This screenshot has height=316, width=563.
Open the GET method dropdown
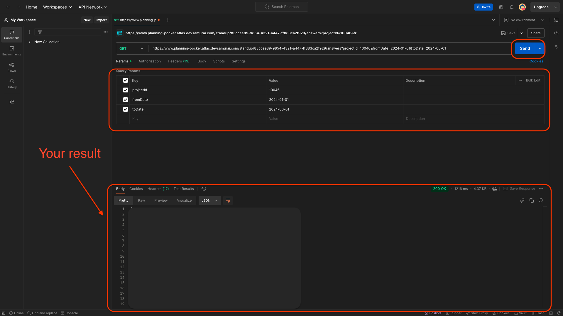131,48
